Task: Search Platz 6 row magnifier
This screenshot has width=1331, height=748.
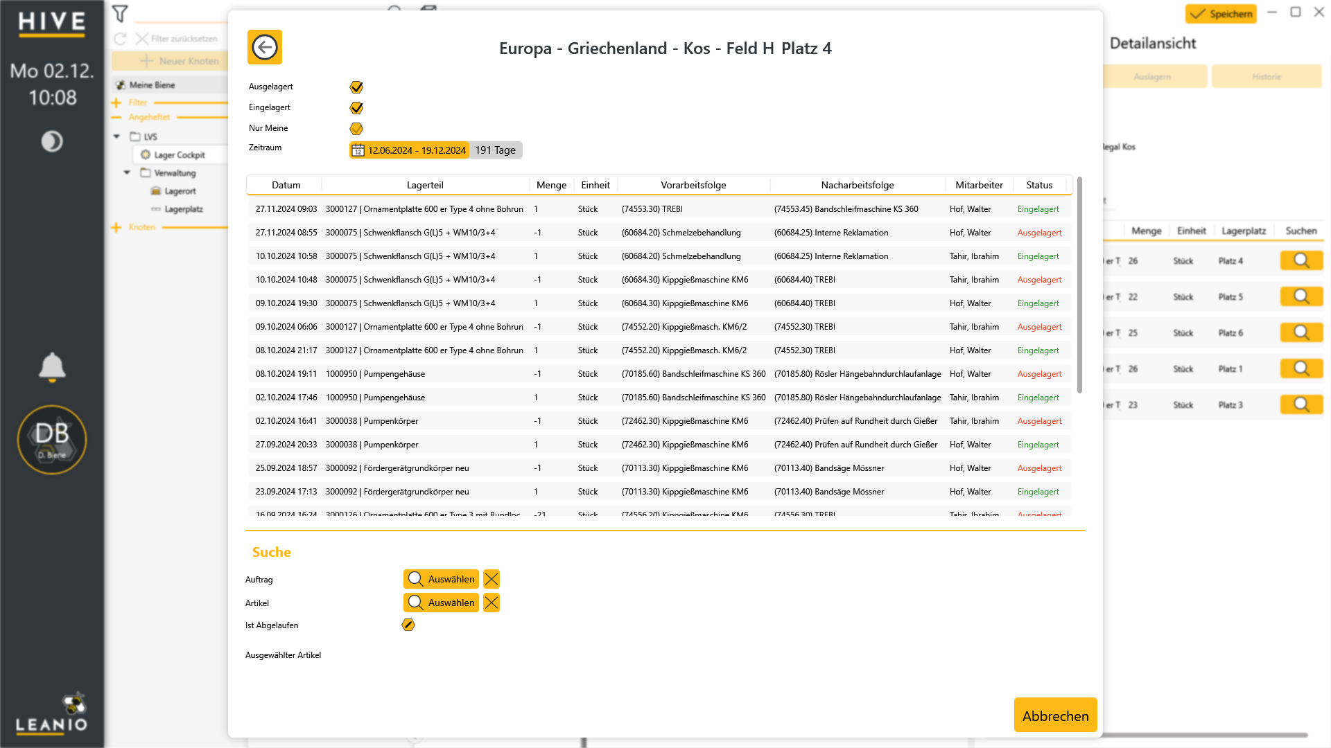Action: click(1301, 332)
